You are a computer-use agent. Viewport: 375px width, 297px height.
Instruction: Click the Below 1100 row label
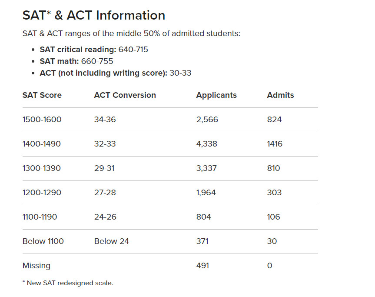pyautogui.click(x=43, y=241)
